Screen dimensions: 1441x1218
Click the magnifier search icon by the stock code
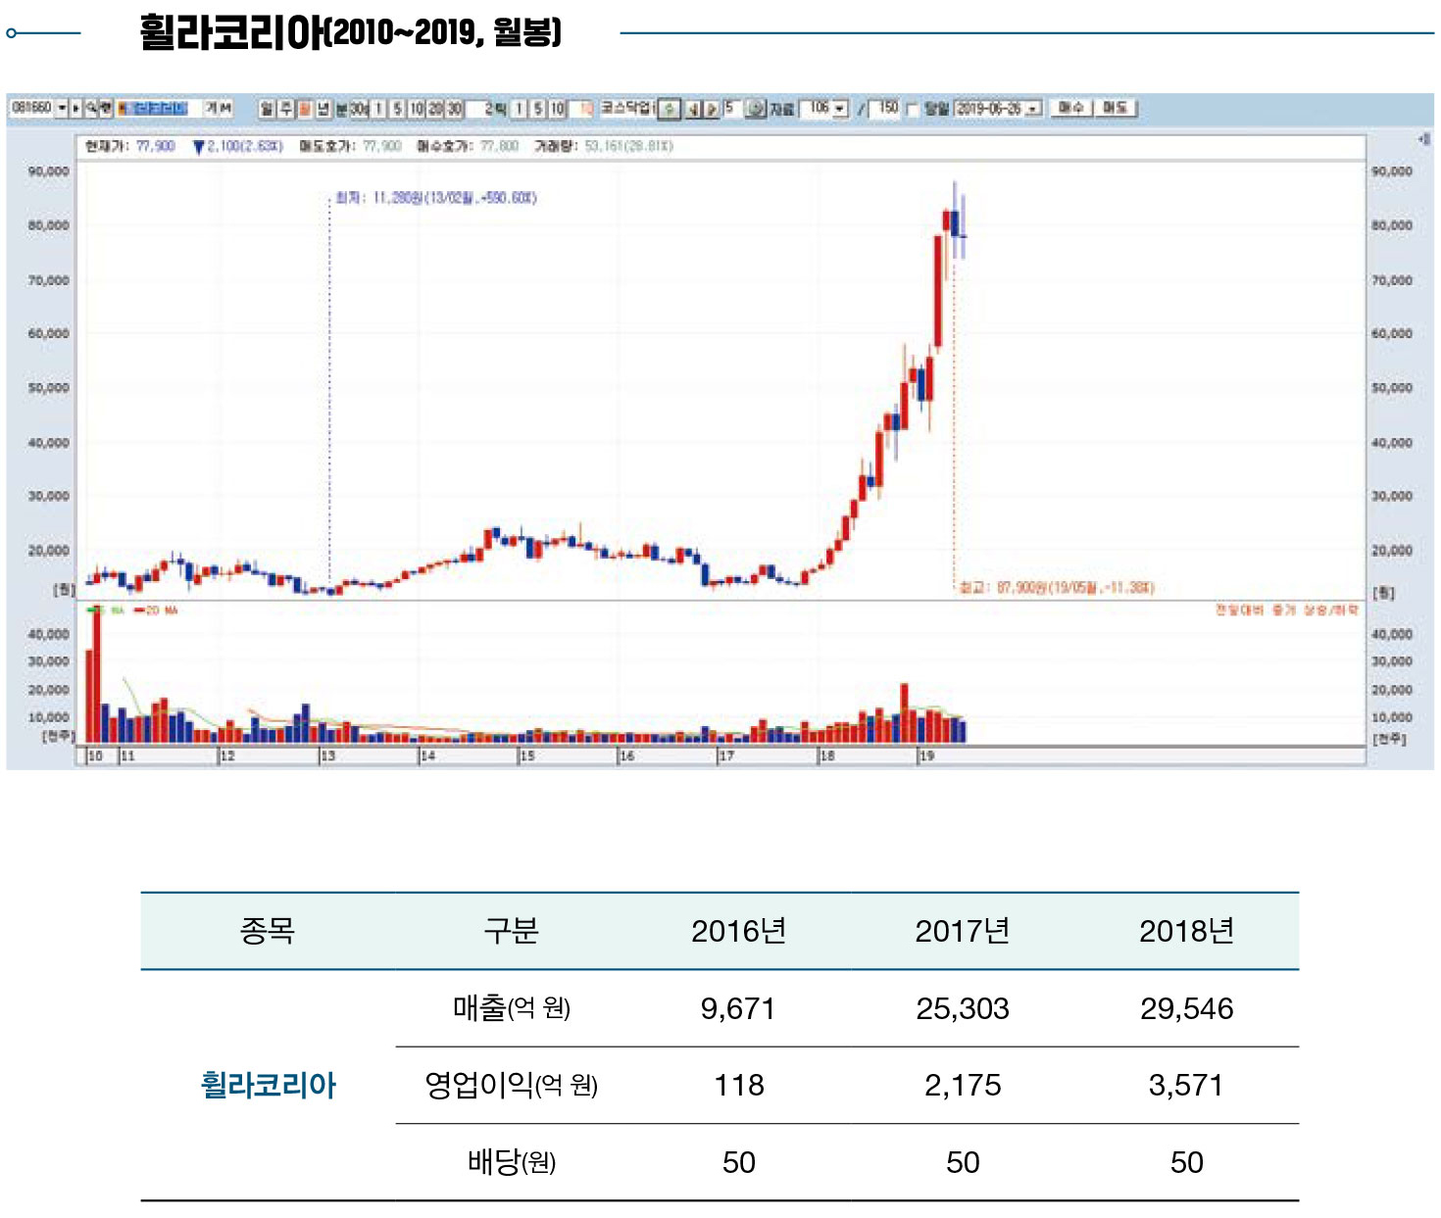[x=91, y=108]
